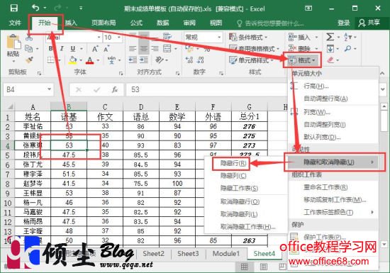Click Increase Indent icon
The width and height of the screenshot is (390, 273).
pyautogui.click(x=144, y=60)
